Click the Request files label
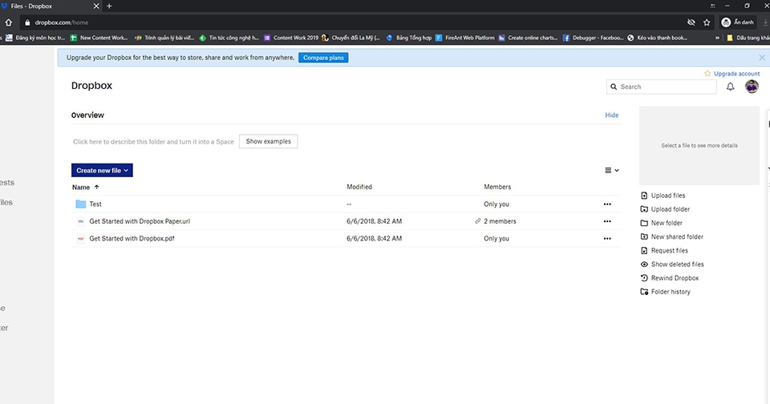770x404 pixels. pos(669,250)
